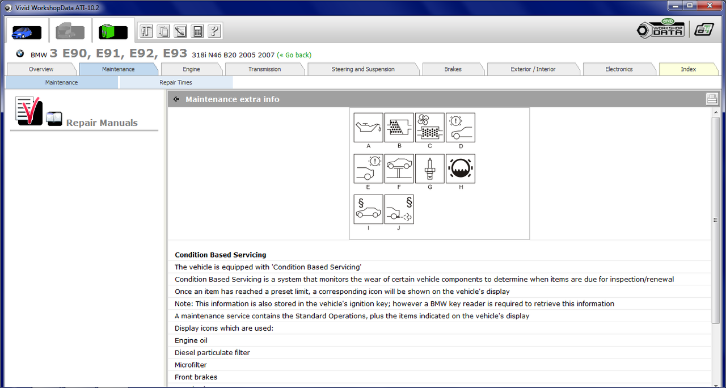Print the maintenance info page
This screenshot has width=726, height=388.
point(712,99)
